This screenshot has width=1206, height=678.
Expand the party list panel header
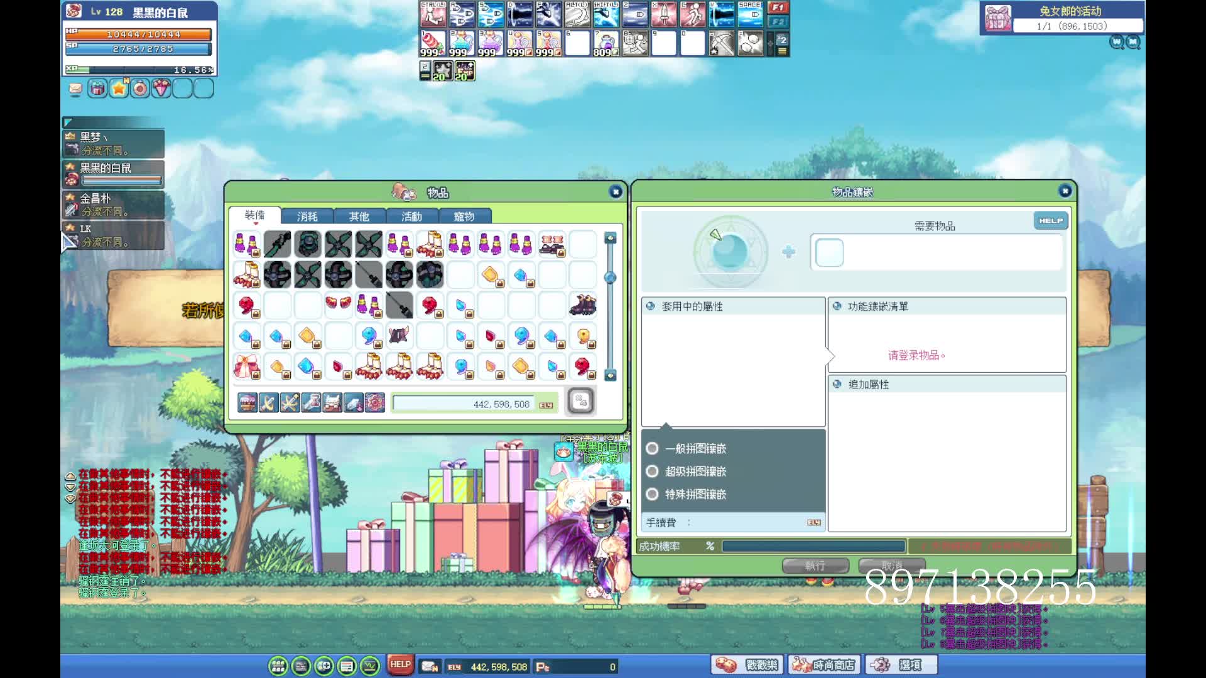tap(68, 122)
